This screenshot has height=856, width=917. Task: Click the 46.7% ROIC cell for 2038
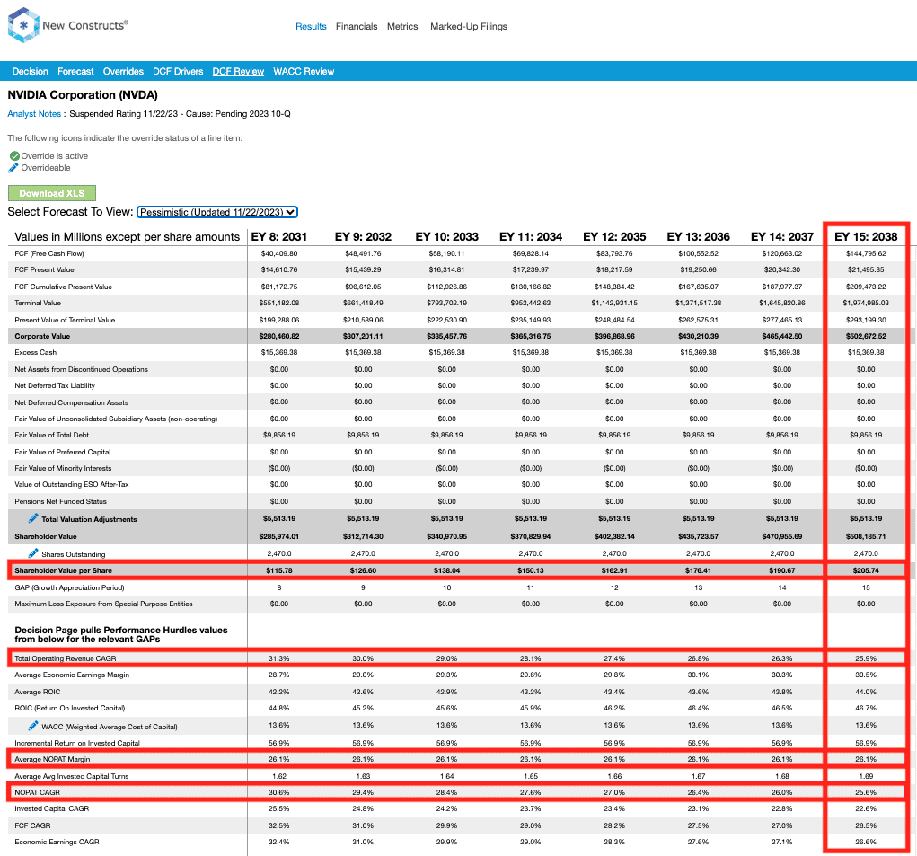[x=866, y=708]
